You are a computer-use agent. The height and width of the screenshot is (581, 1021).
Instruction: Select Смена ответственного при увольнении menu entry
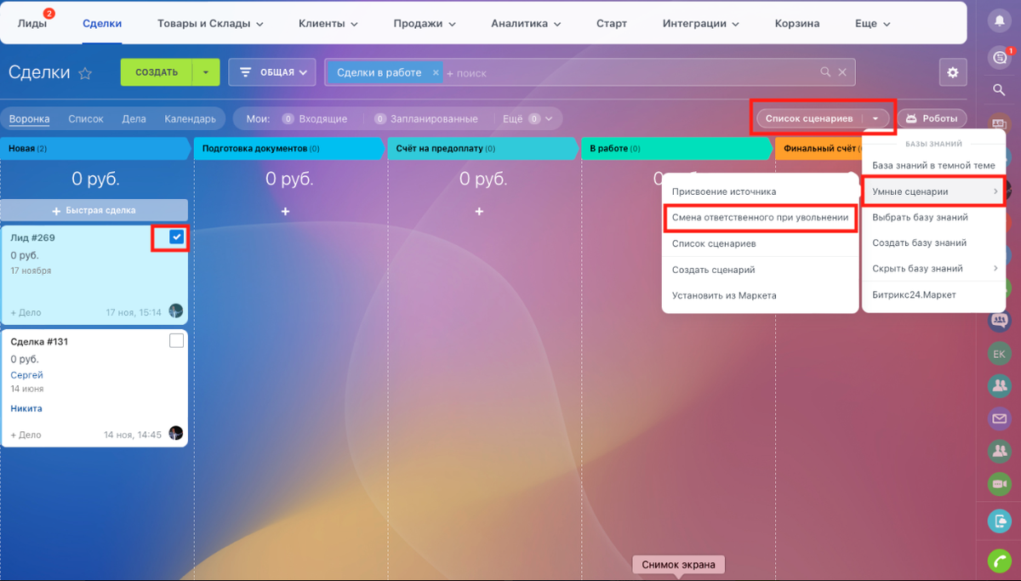[x=760, y=218]
